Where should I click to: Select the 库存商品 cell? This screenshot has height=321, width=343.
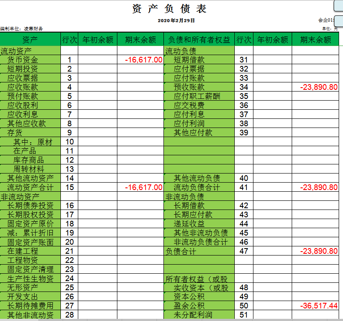coord(30,160)
